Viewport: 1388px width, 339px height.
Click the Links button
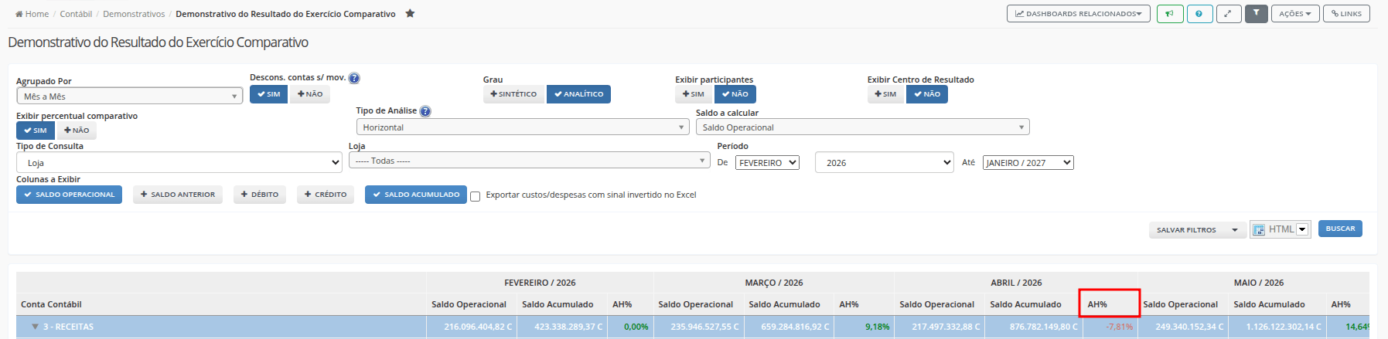tap(1346, 14)
